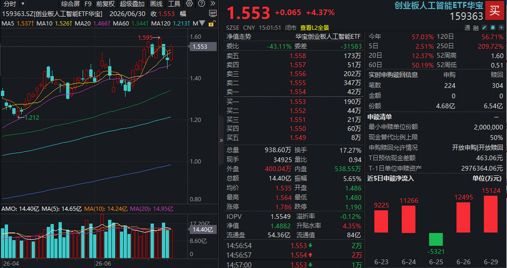Select 卖五 ask price 1.558
The image size is (507, 268).
coord(298,56)
